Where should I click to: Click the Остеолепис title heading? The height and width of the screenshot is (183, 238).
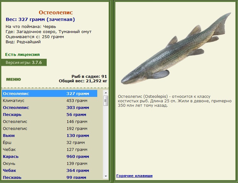pos(56,12)
